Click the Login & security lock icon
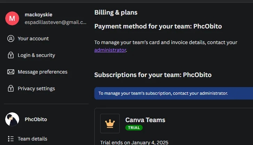The height and width of the screenshot is (145, 253). 11,55
